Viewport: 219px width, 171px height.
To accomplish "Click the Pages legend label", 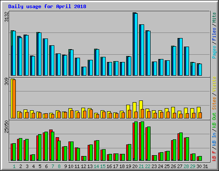I will coord(214,52).
